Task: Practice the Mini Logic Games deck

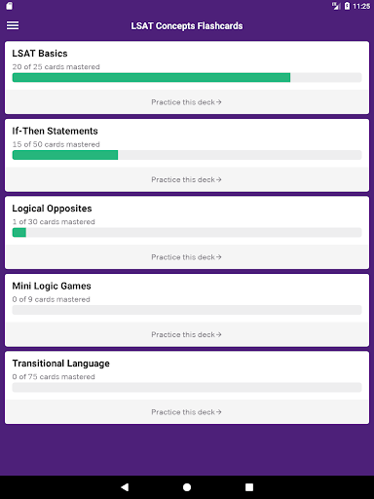Action: pyautogui.click(x=187, y=334)
